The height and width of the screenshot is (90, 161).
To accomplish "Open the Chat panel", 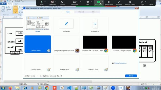I will tap(88, 3).
